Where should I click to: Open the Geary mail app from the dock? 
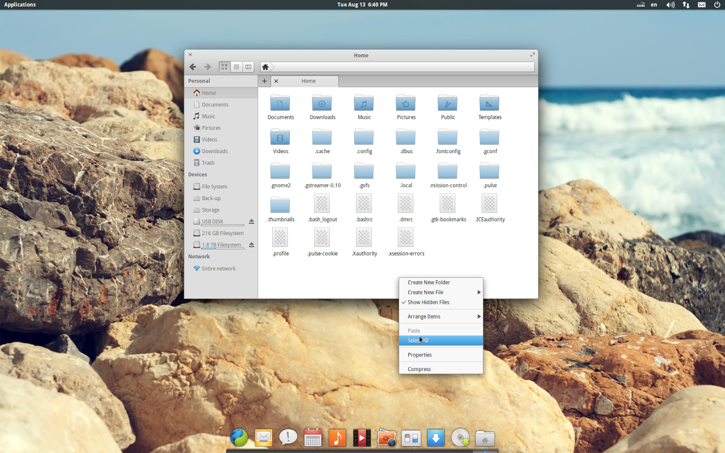[x=263, y=438]
